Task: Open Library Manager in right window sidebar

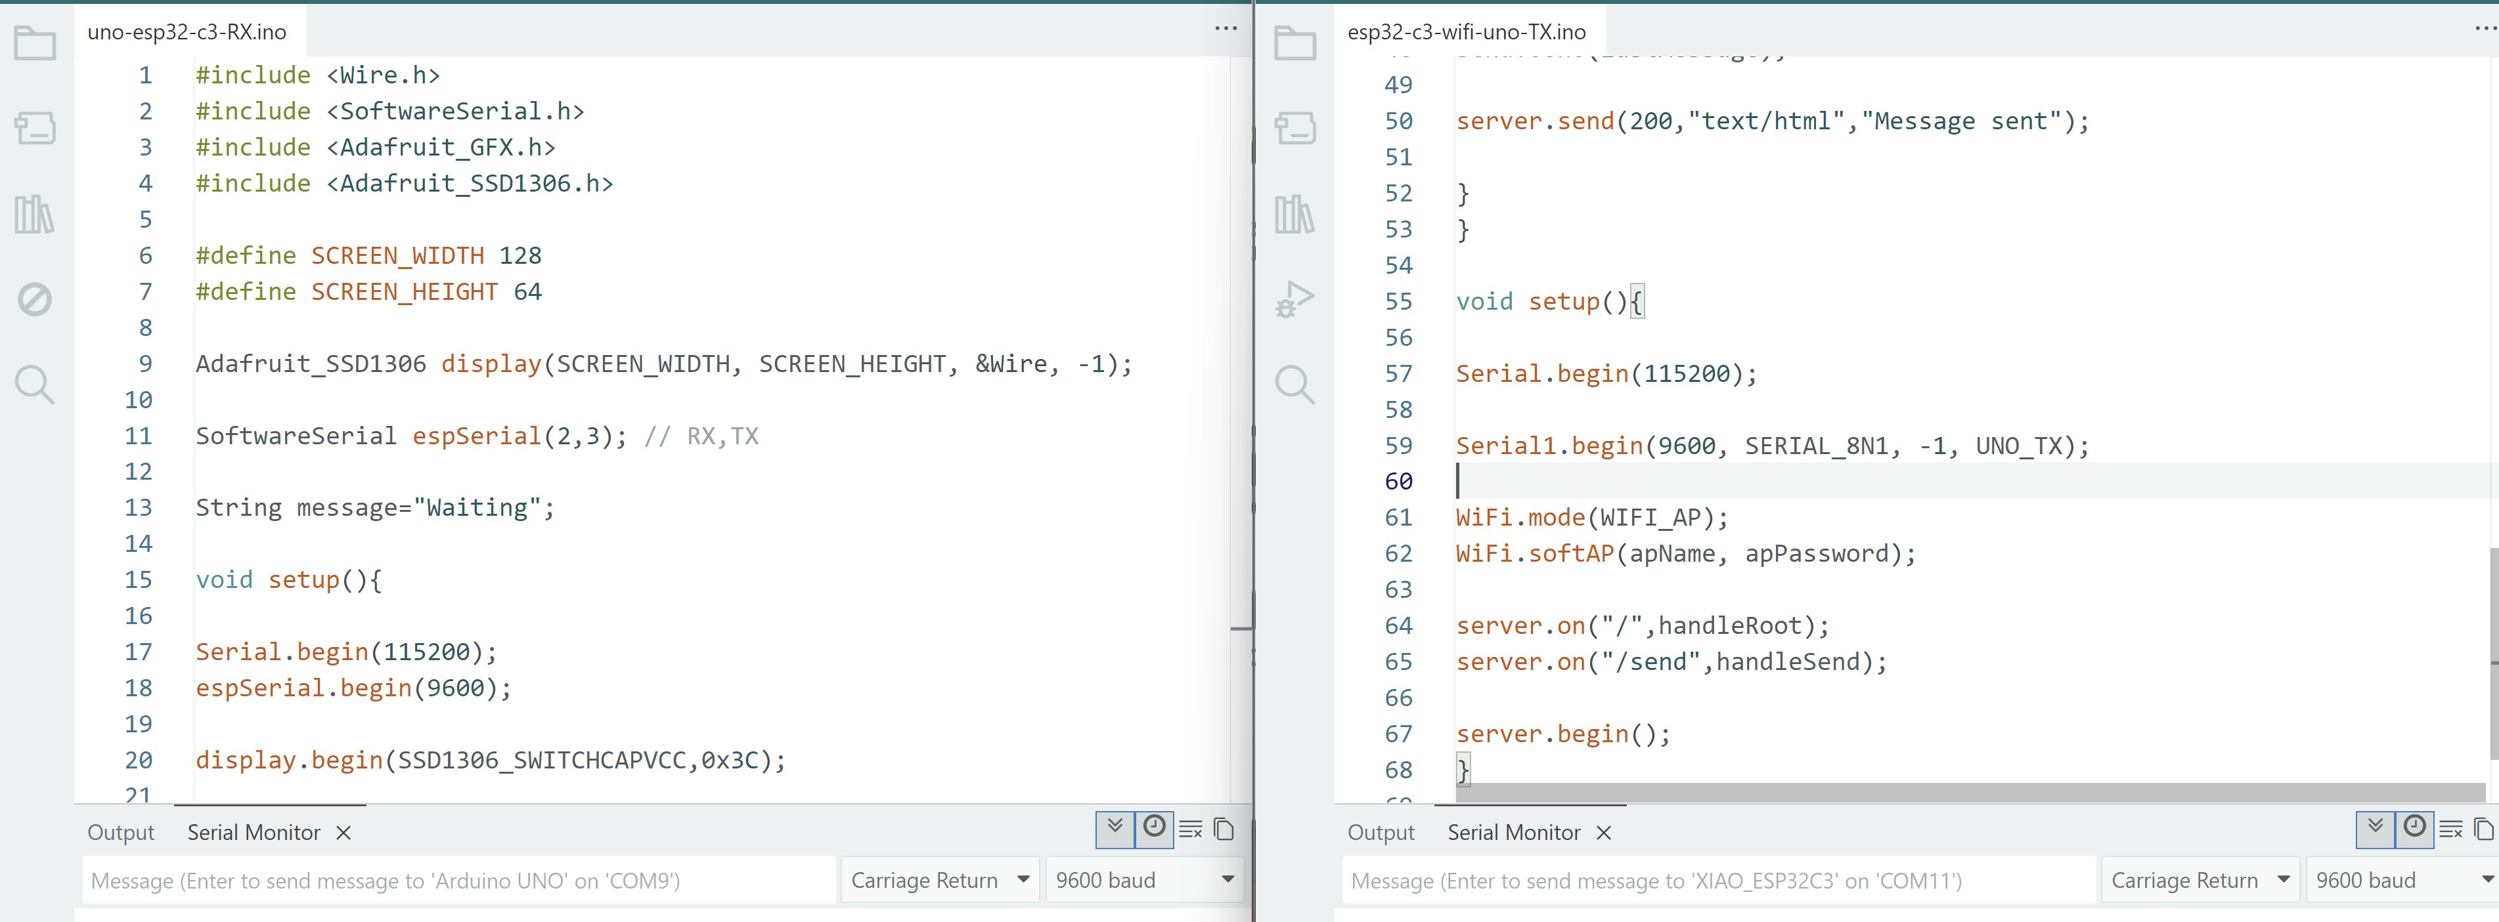Action: click(1294, 213)
